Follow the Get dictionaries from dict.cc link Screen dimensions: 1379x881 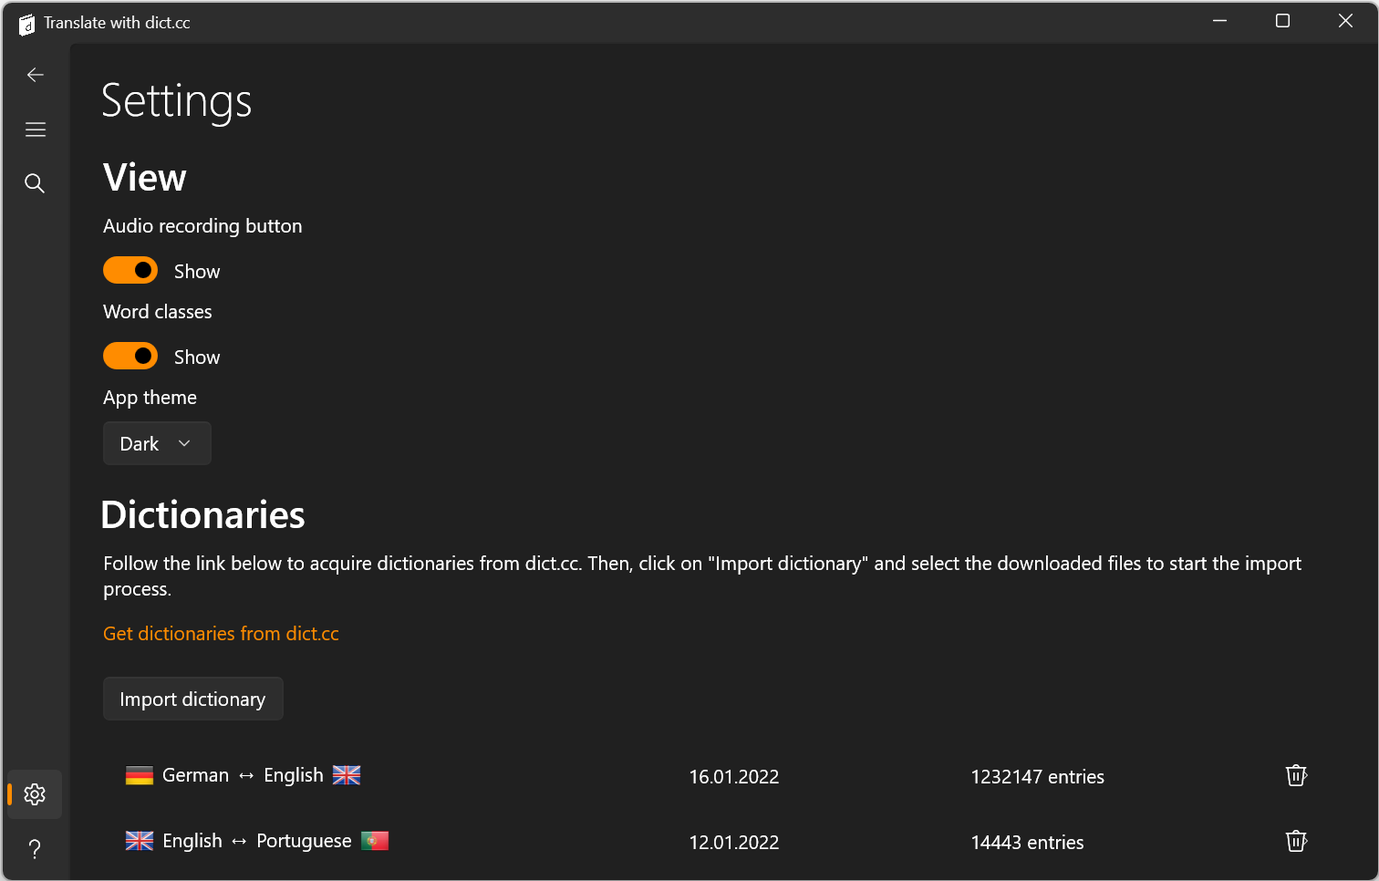[221, 634]
